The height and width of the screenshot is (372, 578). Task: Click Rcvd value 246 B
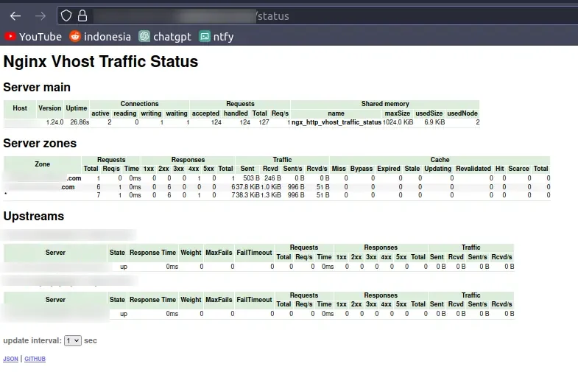[272, 178]
